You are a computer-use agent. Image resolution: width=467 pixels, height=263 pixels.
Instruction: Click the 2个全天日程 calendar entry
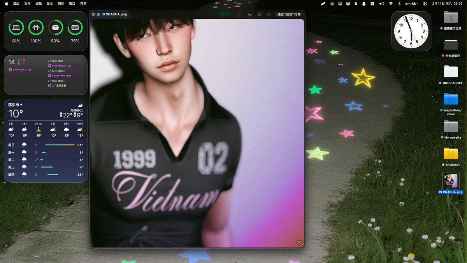click(57, 85)
